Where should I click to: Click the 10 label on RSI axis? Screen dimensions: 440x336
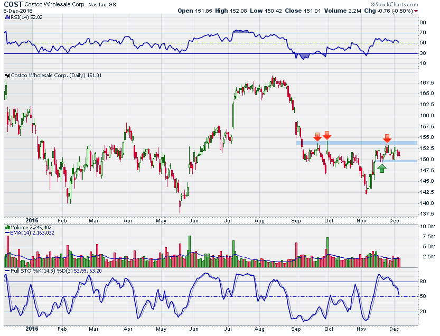click(423, 63)
